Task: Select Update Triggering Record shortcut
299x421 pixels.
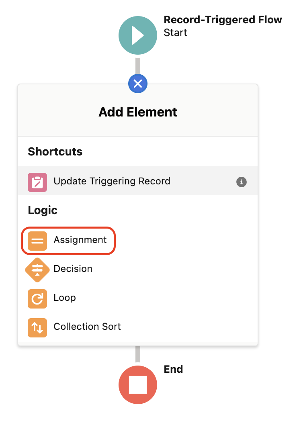Action: click(138, 181)
